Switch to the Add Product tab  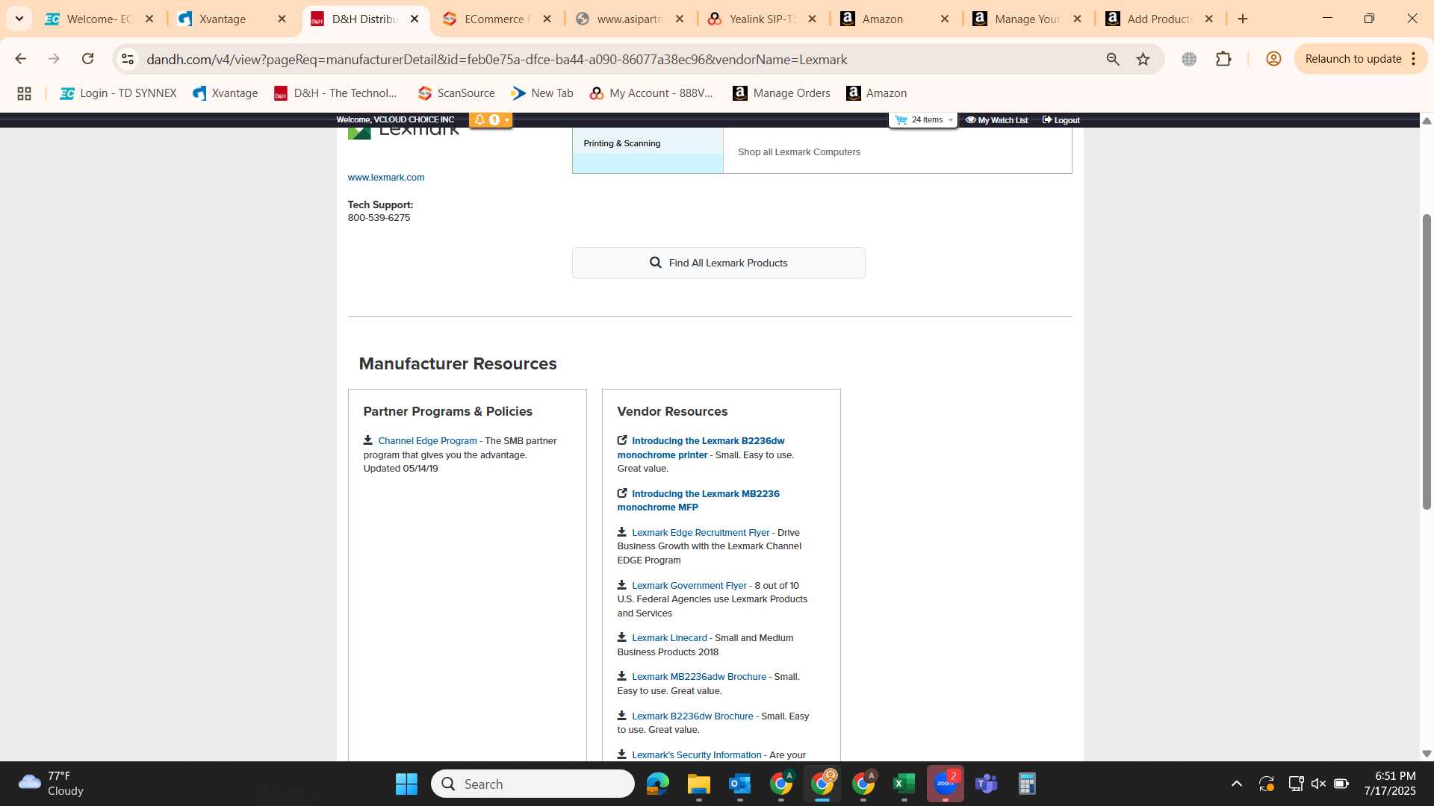(1159, 19)
